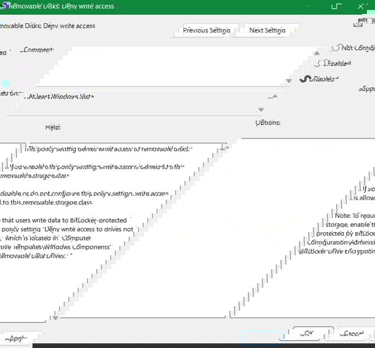
Task: Select the Enabled radio option
Action: [318, 63]
